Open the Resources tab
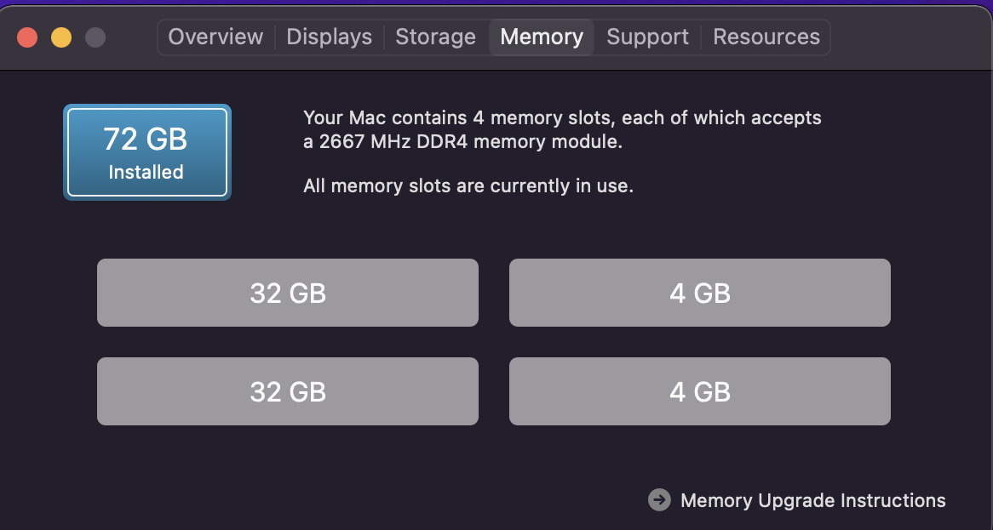The width and height of the screenshot is (993, 530). click(x=766, y=37)
